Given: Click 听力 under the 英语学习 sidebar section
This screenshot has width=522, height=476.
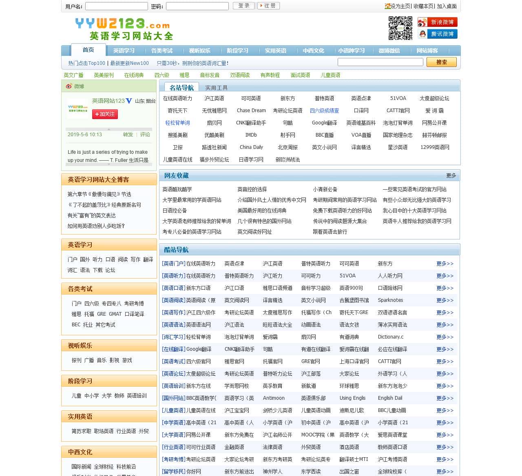Looking at the screenshot, I should 97,259.
